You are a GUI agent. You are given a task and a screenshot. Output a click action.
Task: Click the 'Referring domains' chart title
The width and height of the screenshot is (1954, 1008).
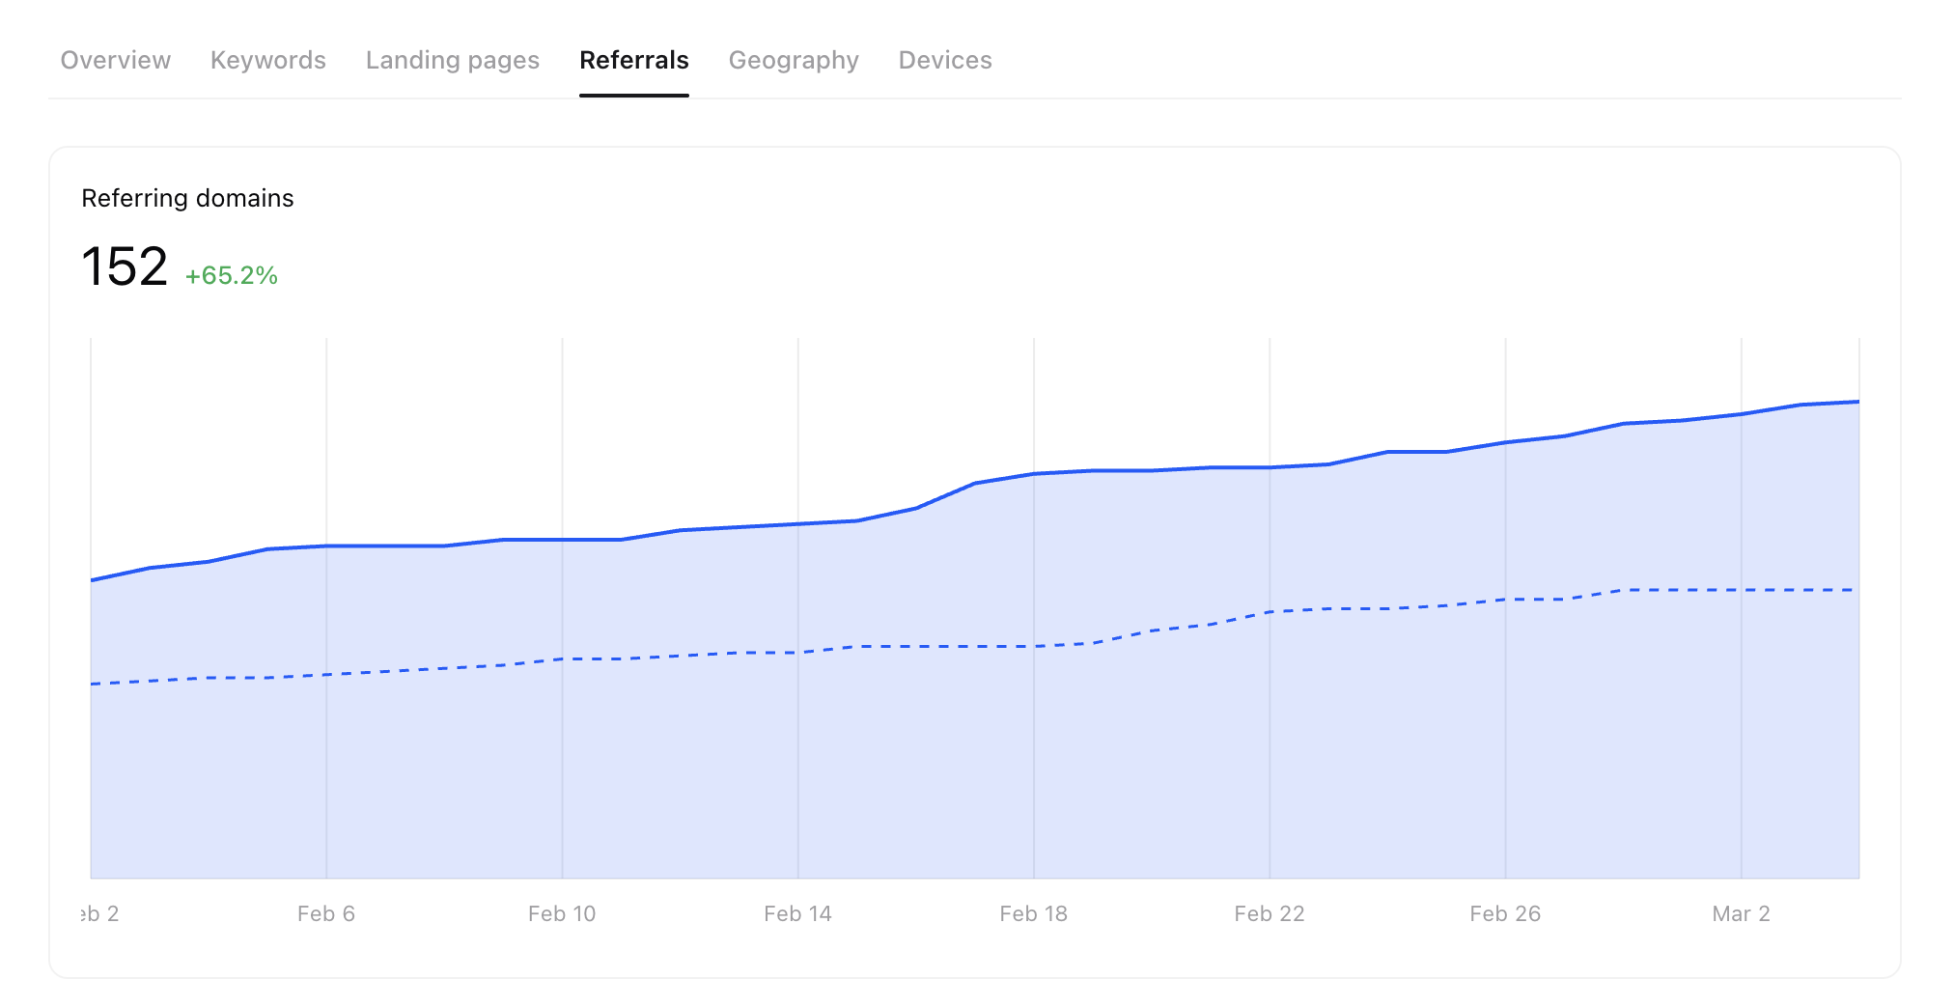[187, 198]
